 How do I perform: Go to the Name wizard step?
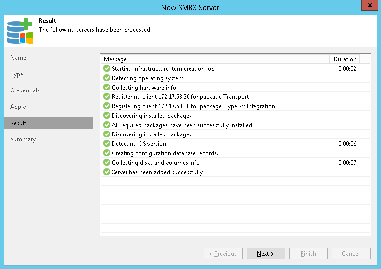click(x=18, y=58)
